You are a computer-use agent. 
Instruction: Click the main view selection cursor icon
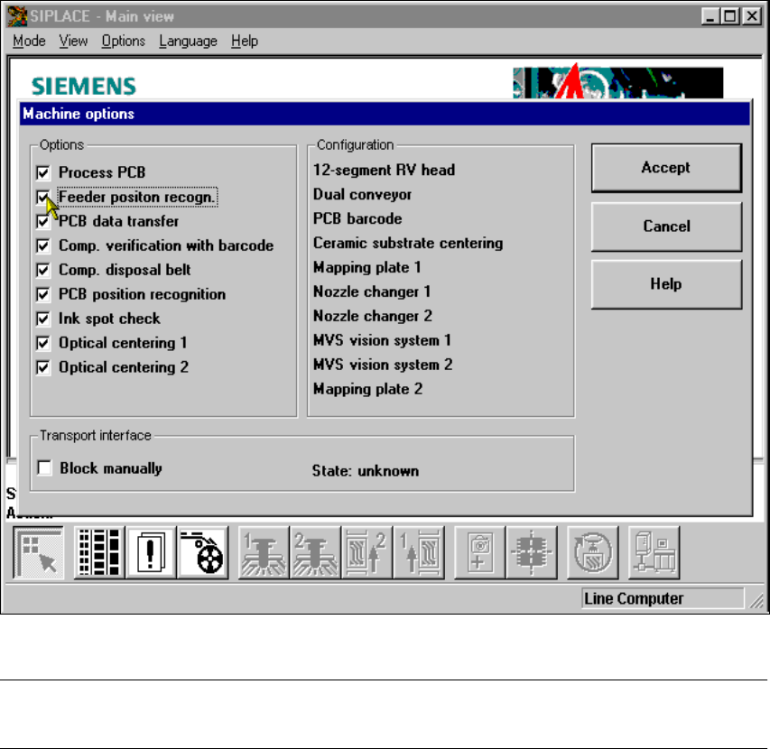(38, 552)
